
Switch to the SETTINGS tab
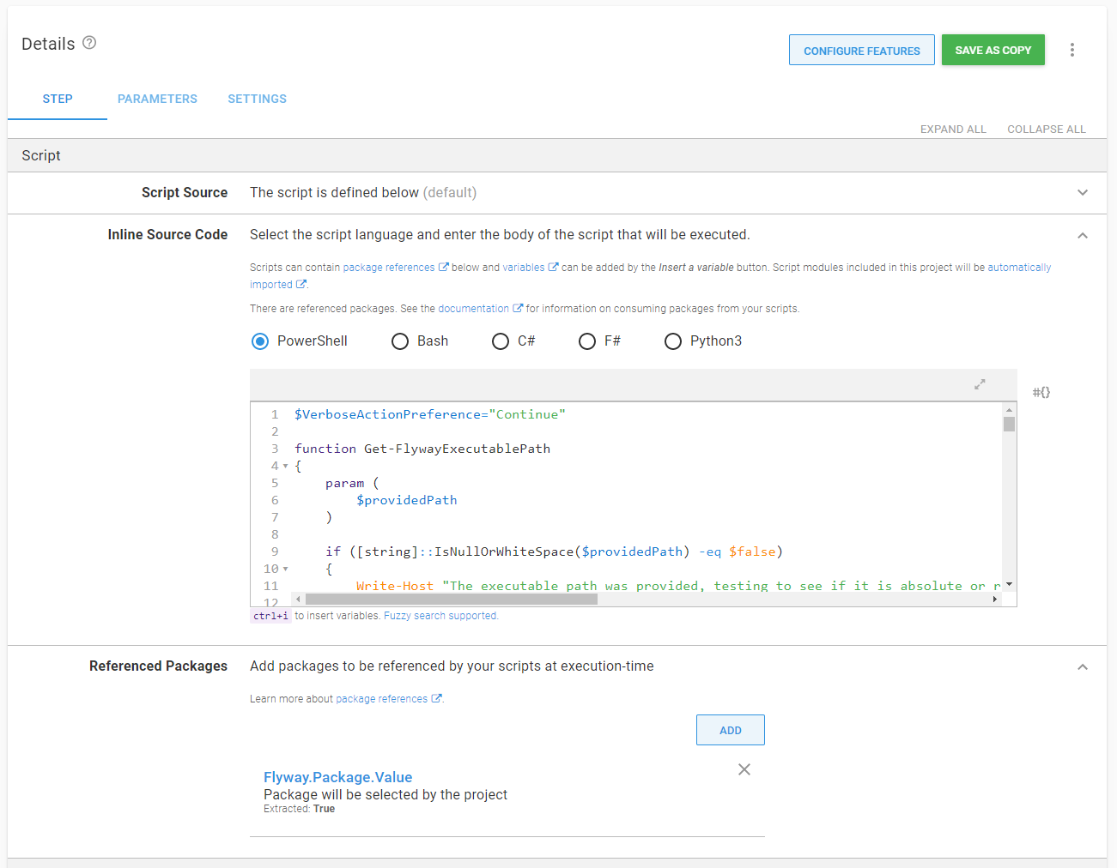[x=257, y=99]
